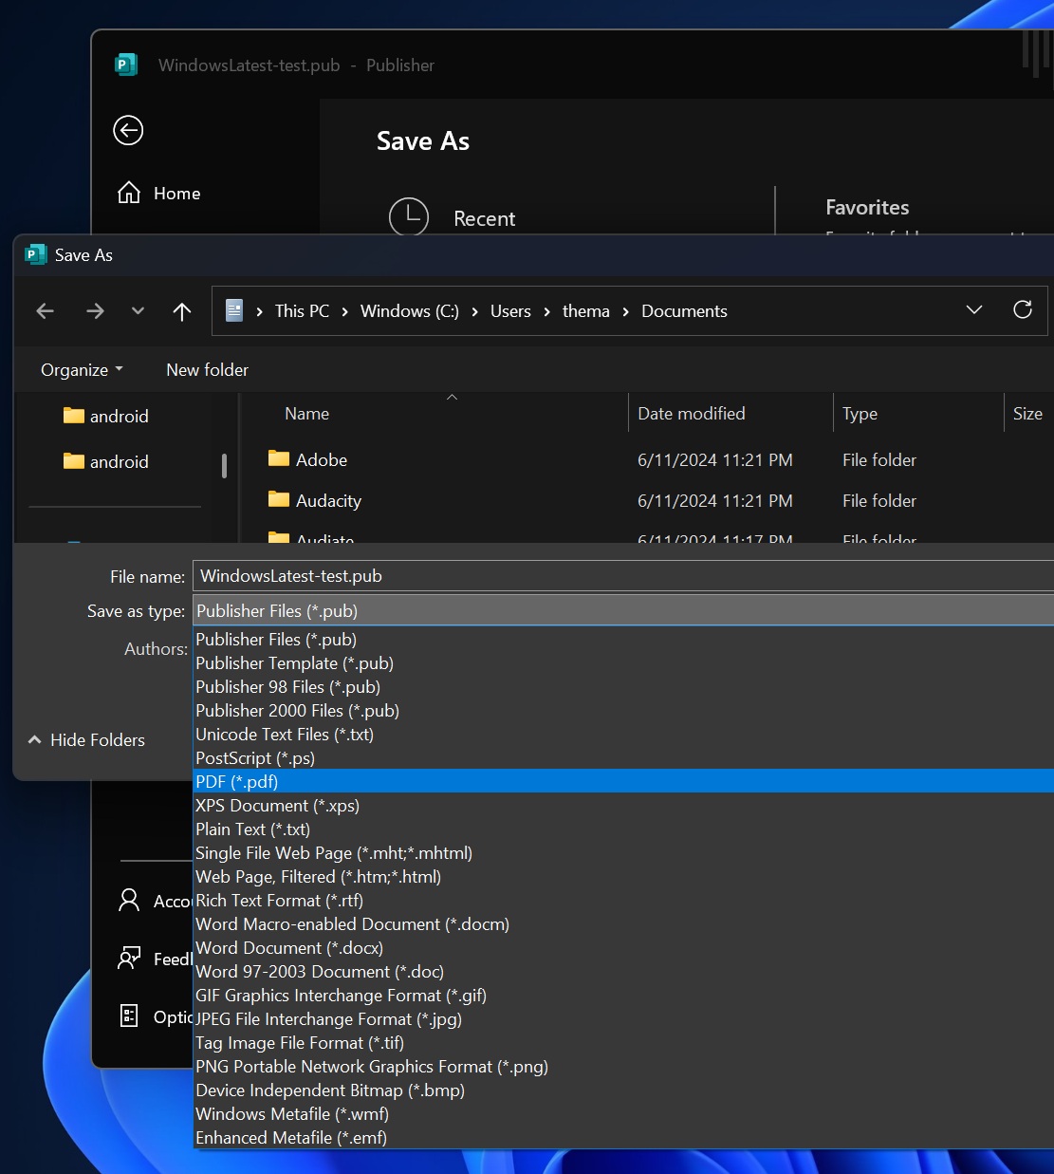The image size is (1054, 1174).
Task: Open the Organize dropdown
Action: 80,369
